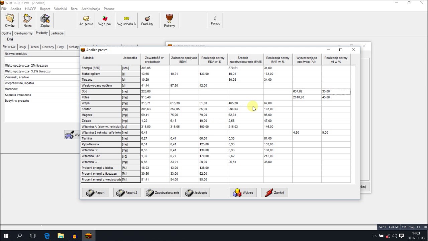Pause the screen recording

[x=418, y=227]
